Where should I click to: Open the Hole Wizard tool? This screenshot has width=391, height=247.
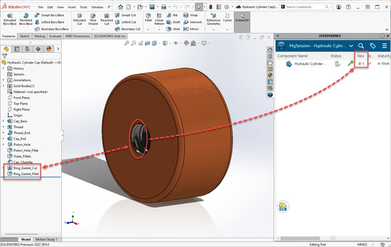coord(93,19)
